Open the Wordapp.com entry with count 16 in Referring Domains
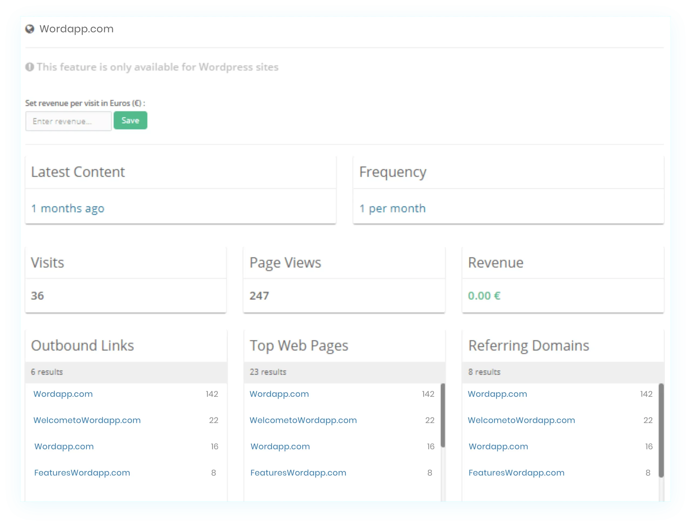The height and width of the screenshot is (526, 691). pyautogui.click(x=498, y=446)
